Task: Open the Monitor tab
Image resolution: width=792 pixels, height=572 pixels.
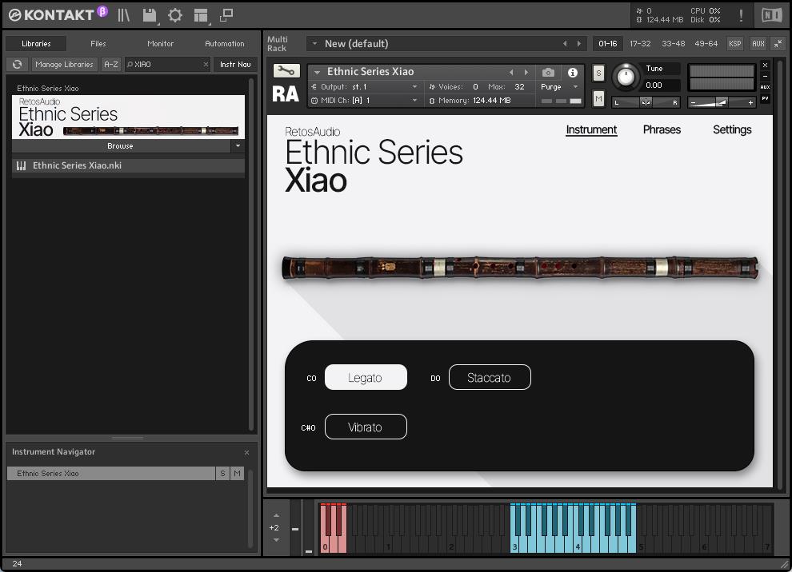Action: point(161,44)
